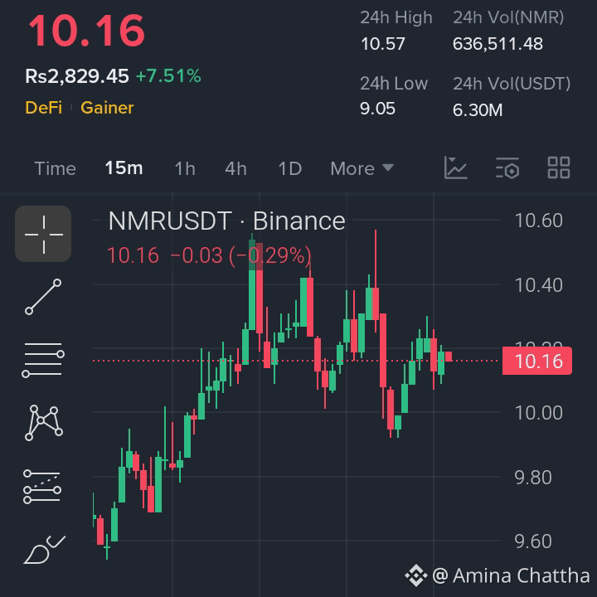Click the 24h Vol(NMR) value 636,511.48
597x597 pixels.
pyautogui.click(x=498, y=44)
